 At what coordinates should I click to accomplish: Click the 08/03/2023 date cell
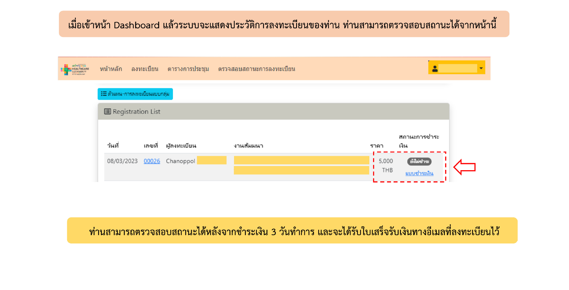(x=122, y=161)
